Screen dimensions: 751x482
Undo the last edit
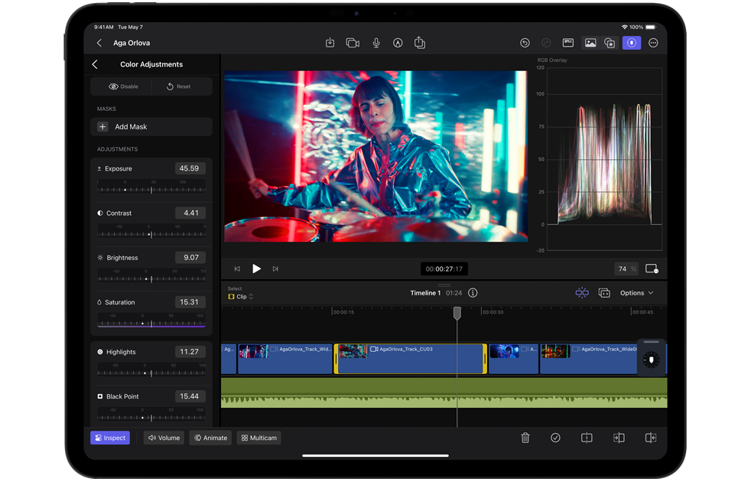pyautogui.click(x=525, y=43)
